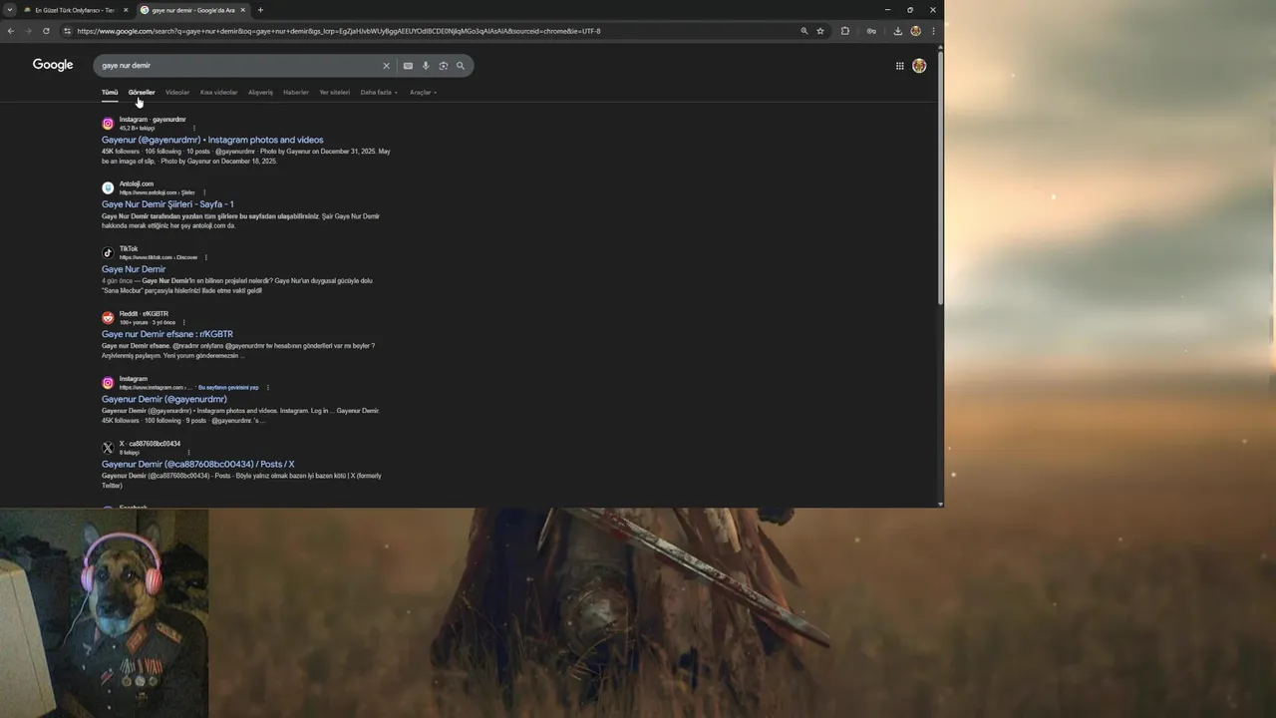Screen dimensions: 1276x718
Task: Search by image with Google Lens icon
Action: pos(444,66)
